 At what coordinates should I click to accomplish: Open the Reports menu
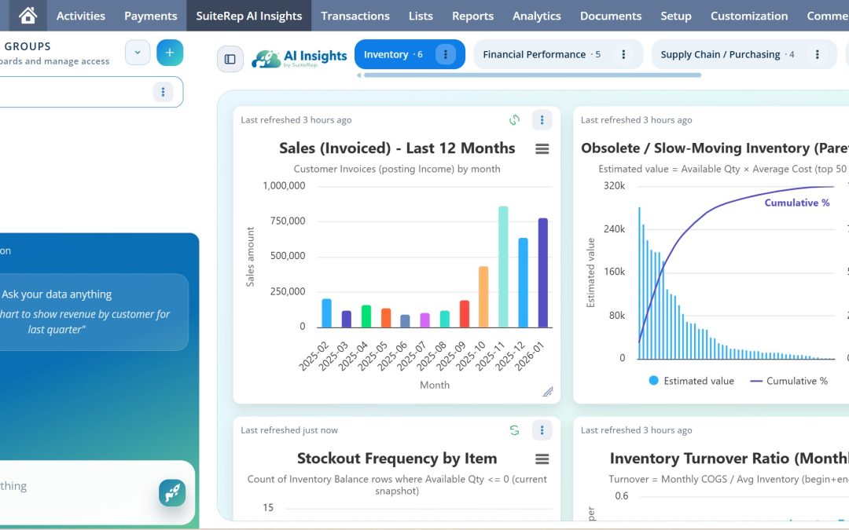click(472, 15)
